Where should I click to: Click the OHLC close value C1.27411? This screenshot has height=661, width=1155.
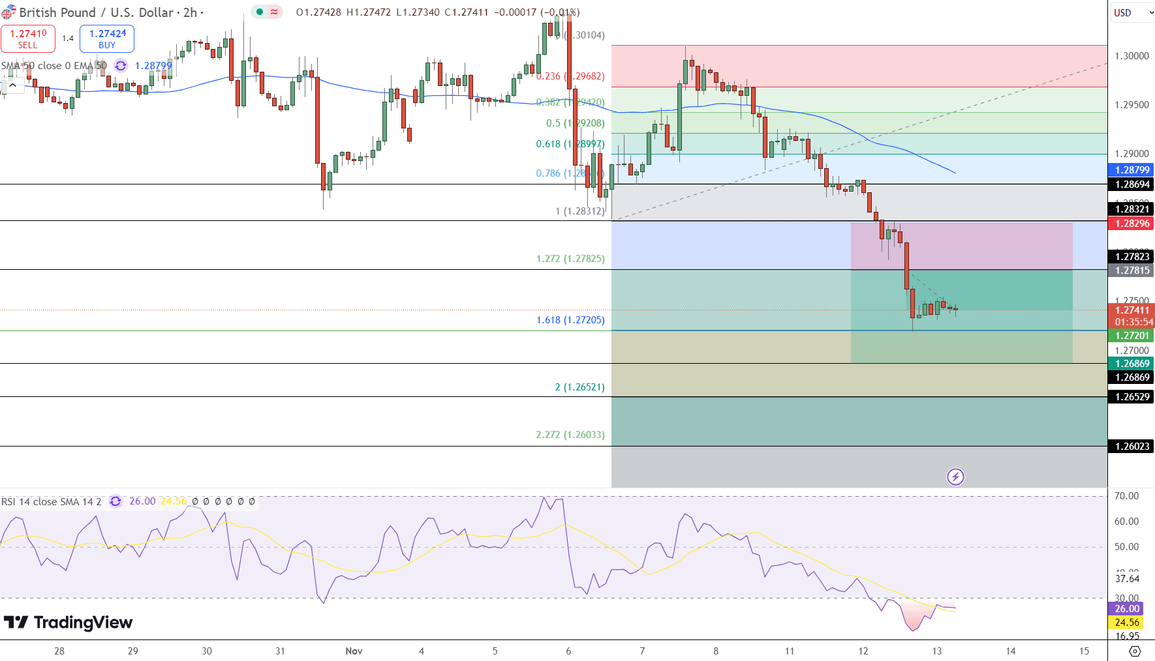tap(466, 12)
